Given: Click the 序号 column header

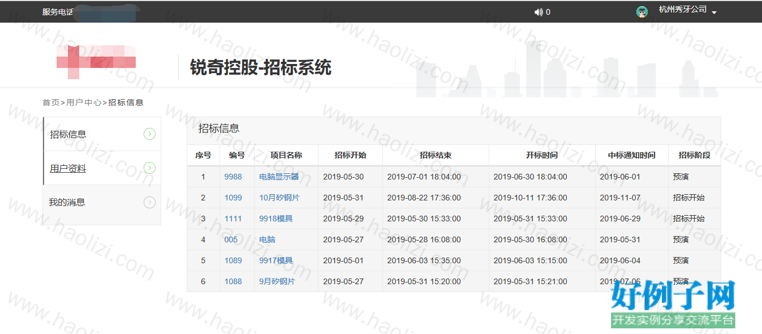Looking at the screenshot, I should tap(203, 155).
